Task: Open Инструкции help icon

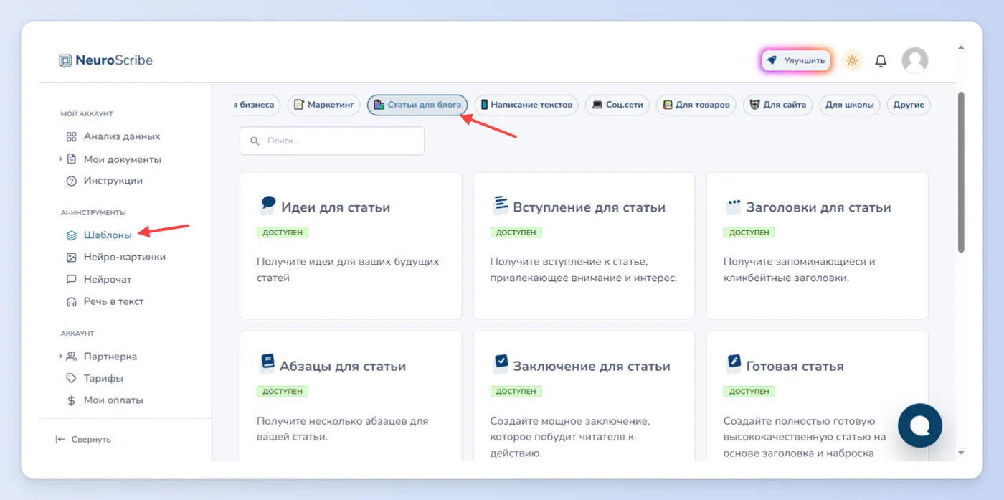Action: click(x=71, y=181)
